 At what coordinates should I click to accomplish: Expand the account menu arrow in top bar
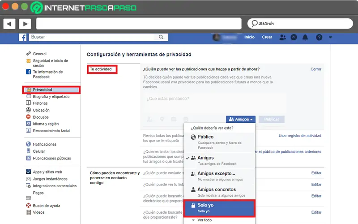(330, 37)
